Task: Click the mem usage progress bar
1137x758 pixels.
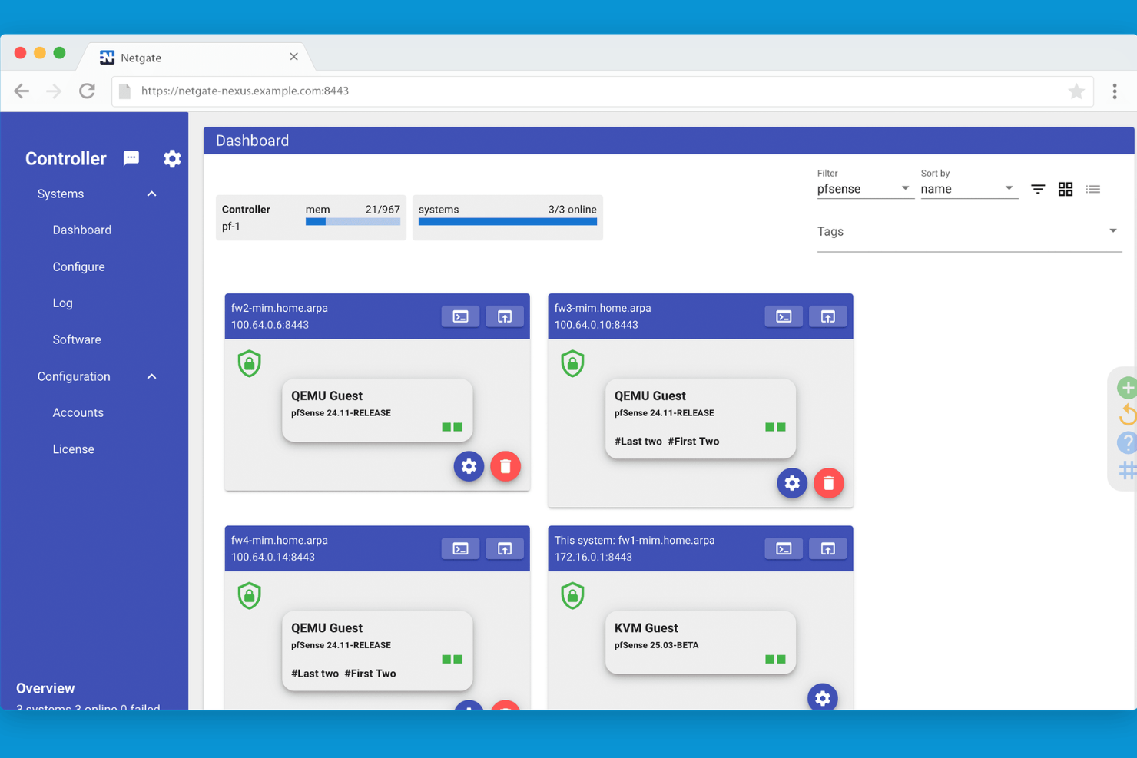Action: tap(353, 222)
